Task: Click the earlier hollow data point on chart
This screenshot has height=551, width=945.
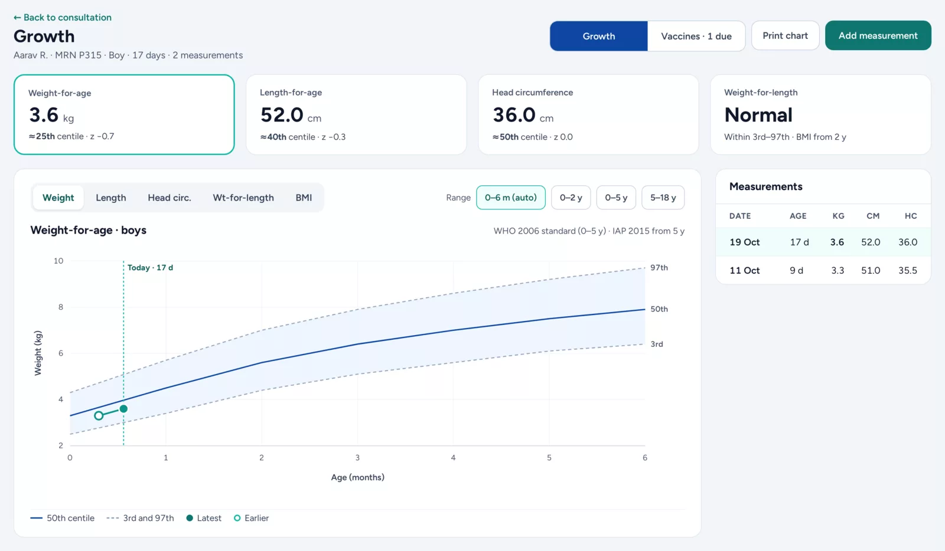Action: 99,416
